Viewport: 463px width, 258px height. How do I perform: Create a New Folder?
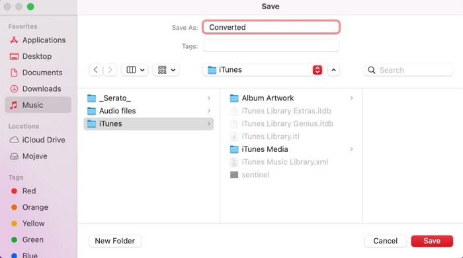[115, 241]
